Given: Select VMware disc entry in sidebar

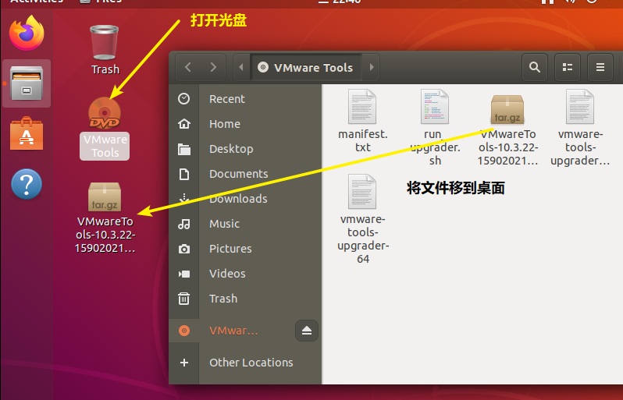Looking at the screenshot, I should click(x=233, y=331).
